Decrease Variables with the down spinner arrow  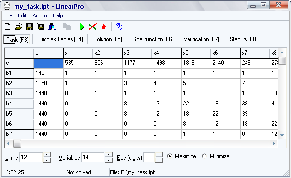109,160
